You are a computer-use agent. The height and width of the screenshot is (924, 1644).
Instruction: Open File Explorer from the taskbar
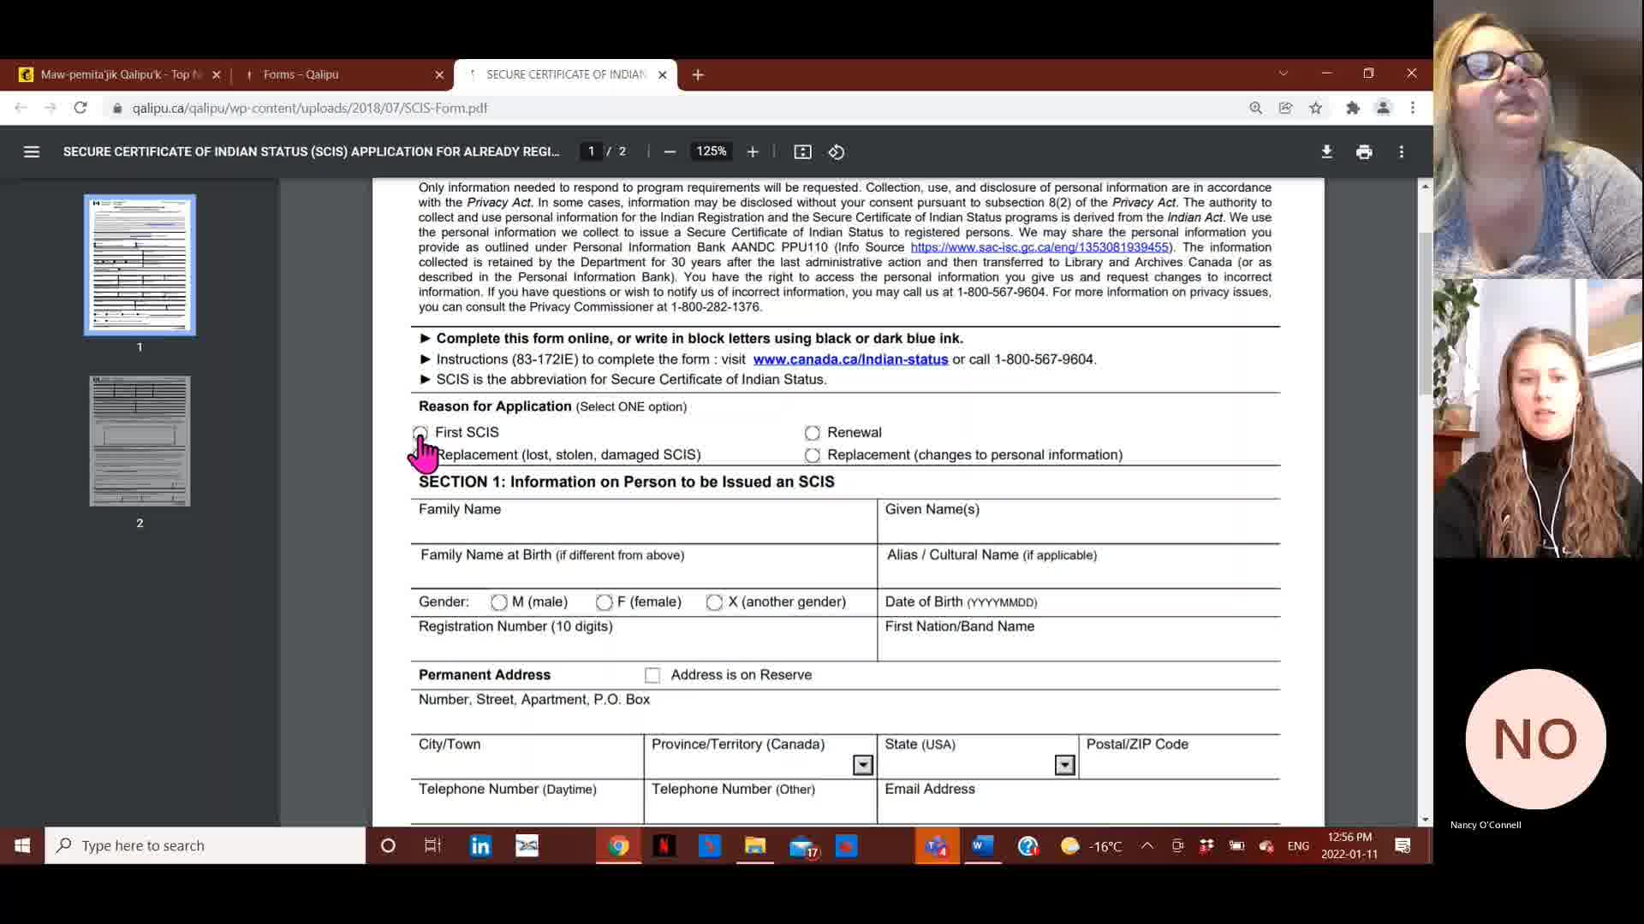[755, 846]
